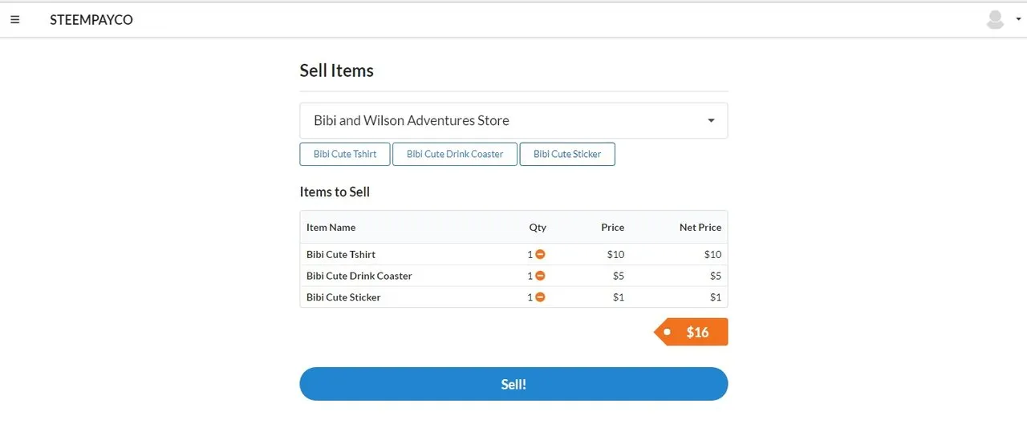This screenshot has height=424, width=1027.
Task: Add Bibi Cute Tshirt item button
Action: pos(345,154)
